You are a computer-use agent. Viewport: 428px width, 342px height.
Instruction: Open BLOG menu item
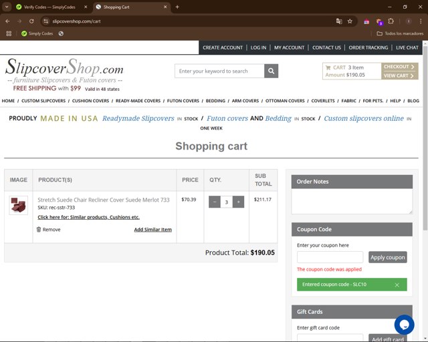point(413,101)
